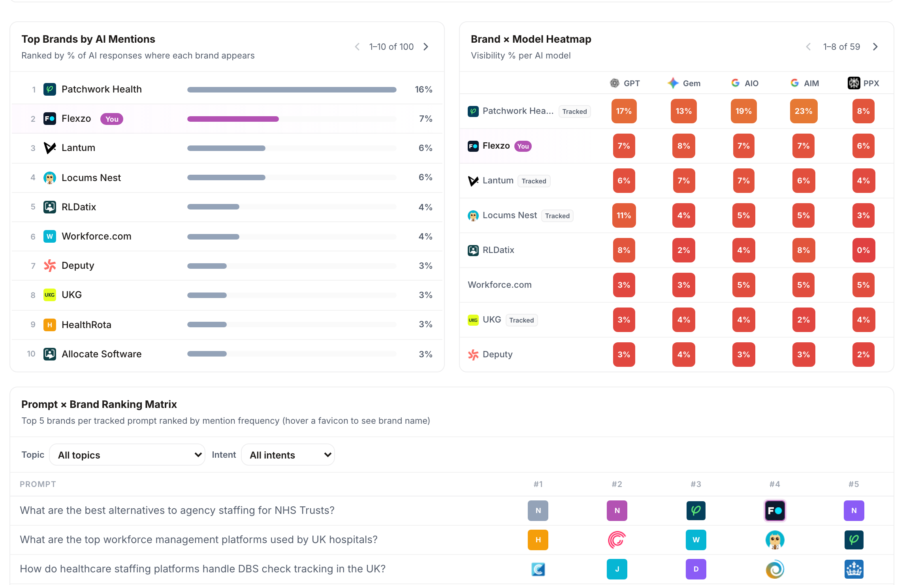Open the All intents dropdown
Viewport: 907px width, 585px height.
288,455
